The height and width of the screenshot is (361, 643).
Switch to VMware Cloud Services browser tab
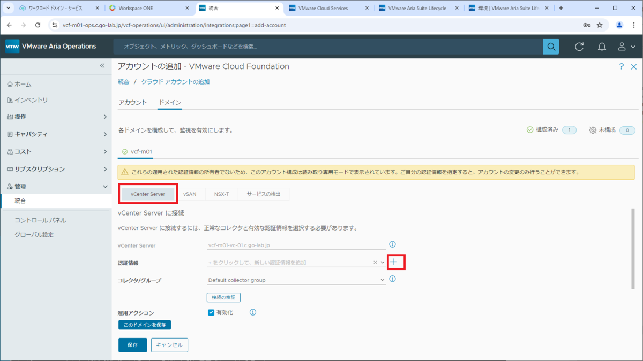[x=328, y=8]
